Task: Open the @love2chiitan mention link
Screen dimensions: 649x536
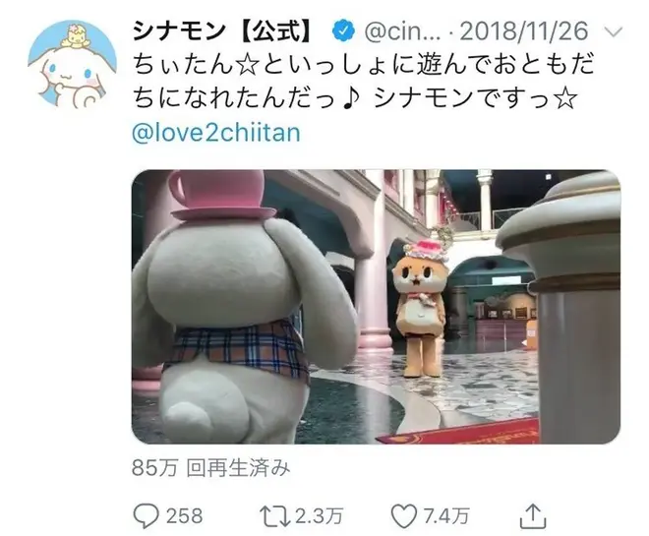Action: pyautogui.click(x=216, y=133)
